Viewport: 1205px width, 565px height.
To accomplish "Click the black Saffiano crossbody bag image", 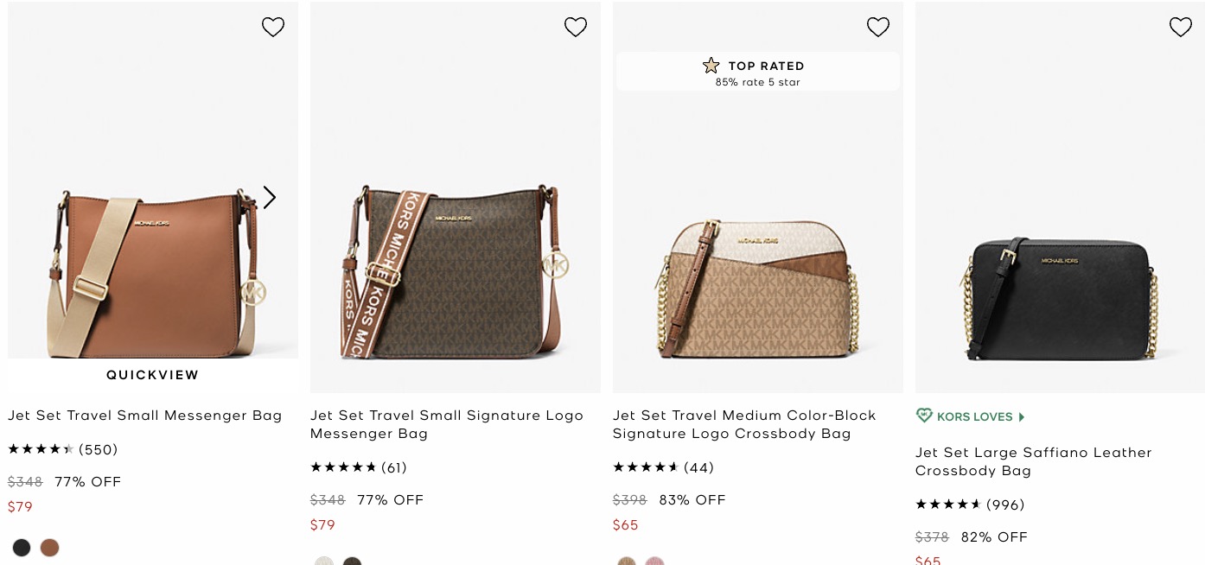I will click(1060, 298).
